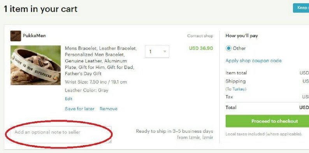Click Apply shop coupon code
The height and width of the screenshot is (153, 309).
(253, 61)
